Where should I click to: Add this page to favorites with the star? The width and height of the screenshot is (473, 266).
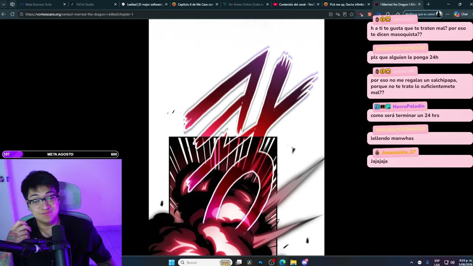[352, 14]
